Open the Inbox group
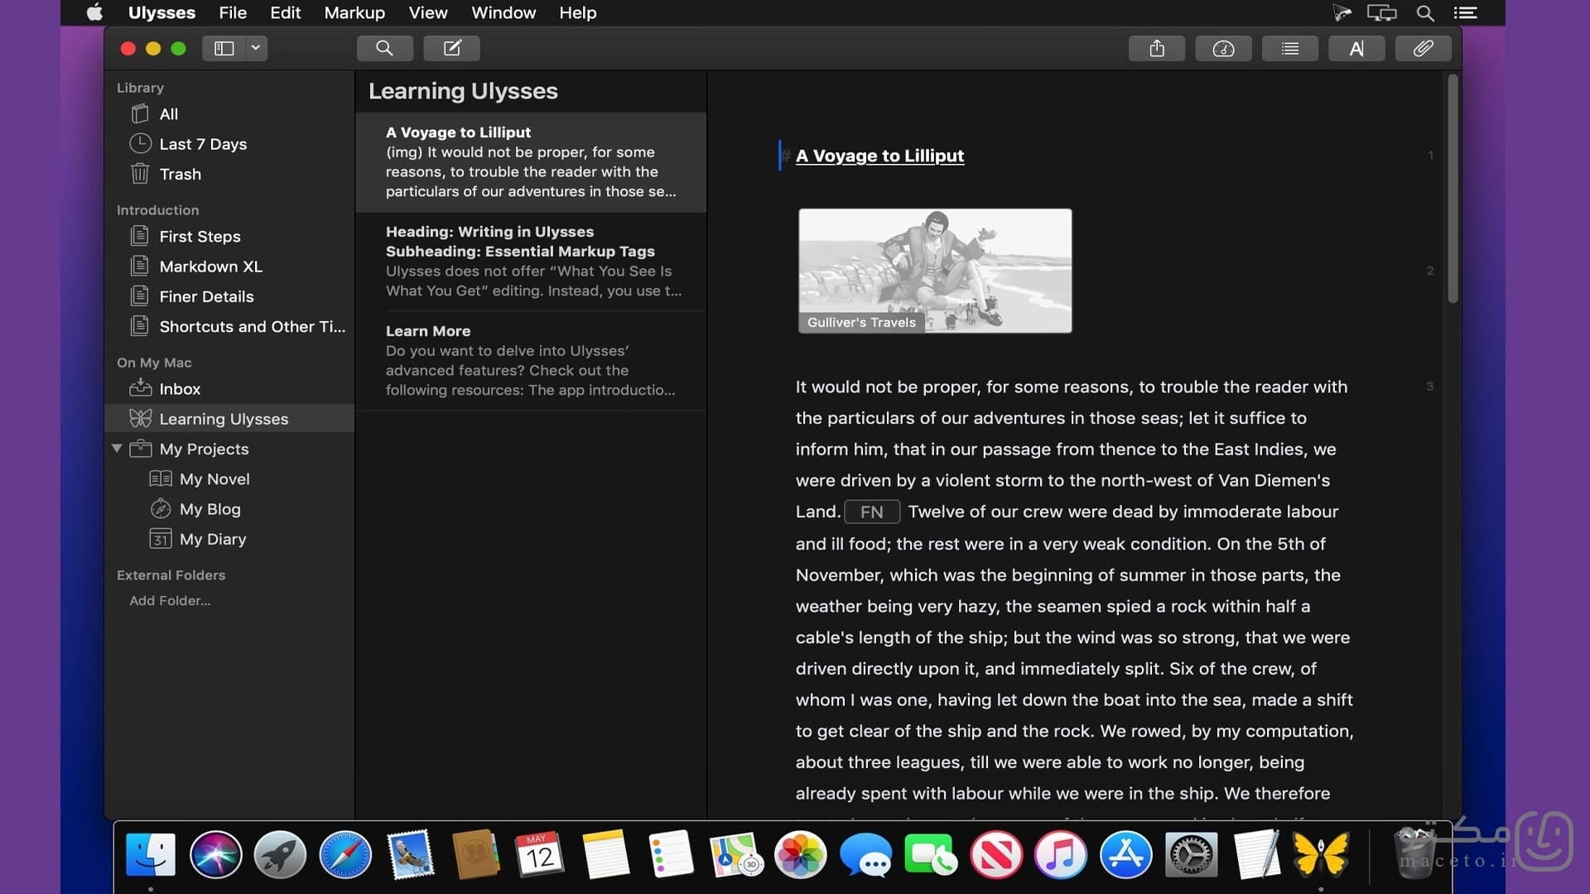The height and width of the screenshot is (894, 1590). (x=229, y=389)
